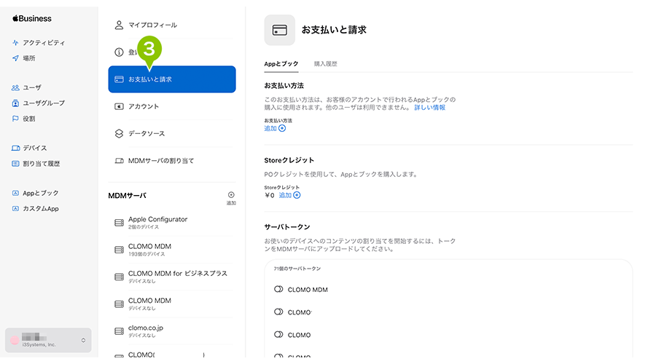The image size is (648, 364).
Task: Click the Storeクレジット heading
Action: coord(289,160)
